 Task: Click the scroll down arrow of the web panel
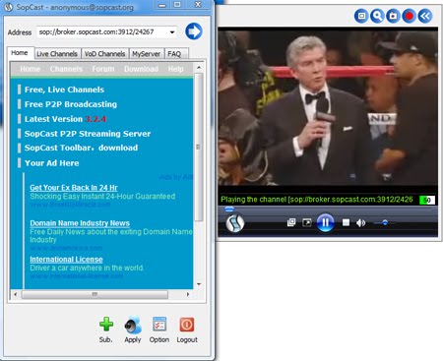(199, 284)
